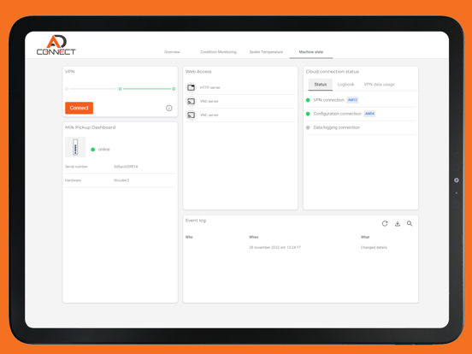This screenshot has width=472, height=354.
Task: Click the orange Connect button
Action: pos(80,108)
